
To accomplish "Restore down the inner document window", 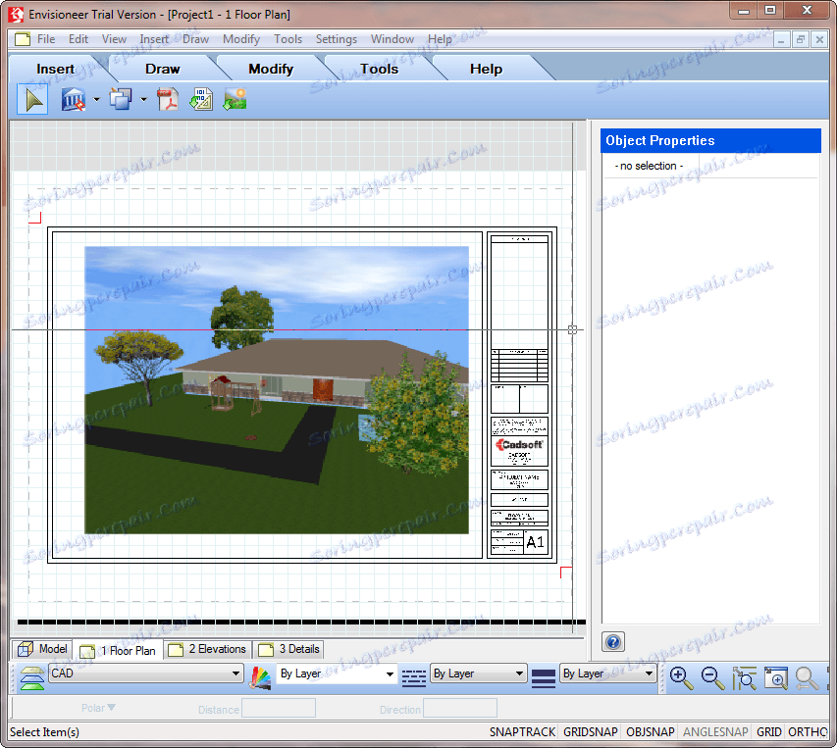I will [800, 39].
